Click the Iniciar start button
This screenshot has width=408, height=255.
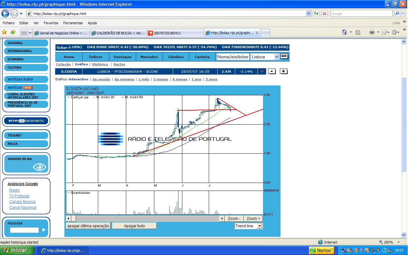(17, 250)
